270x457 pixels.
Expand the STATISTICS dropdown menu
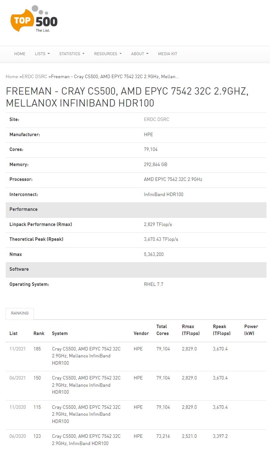point(72,54)
